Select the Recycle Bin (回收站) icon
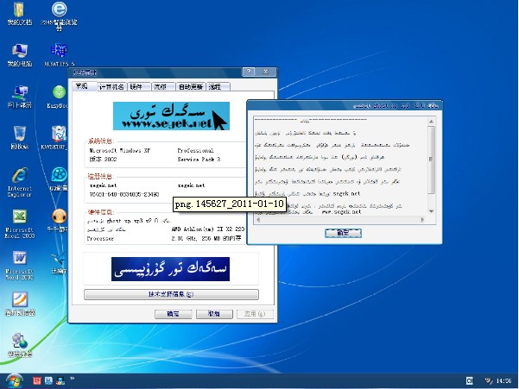Image resolution: width=519 pixels, height=389 pixels. pos(20,138)
